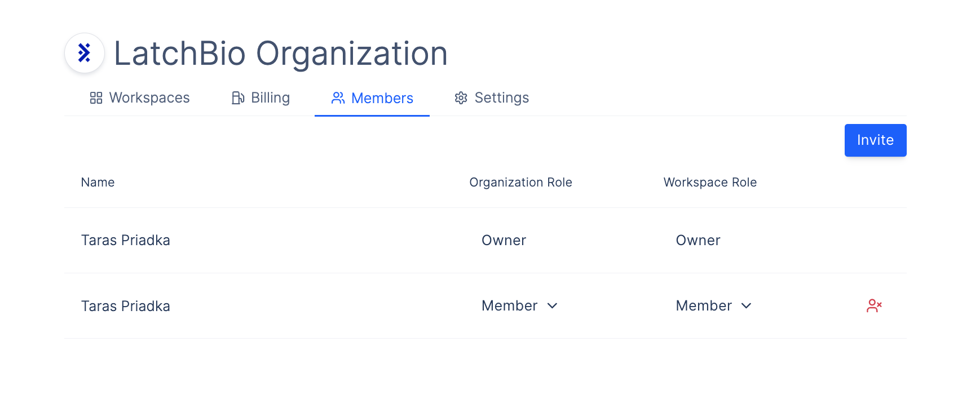Click the Owner organization role value
This screenshot has width=971, height=408.
[504, 241]
